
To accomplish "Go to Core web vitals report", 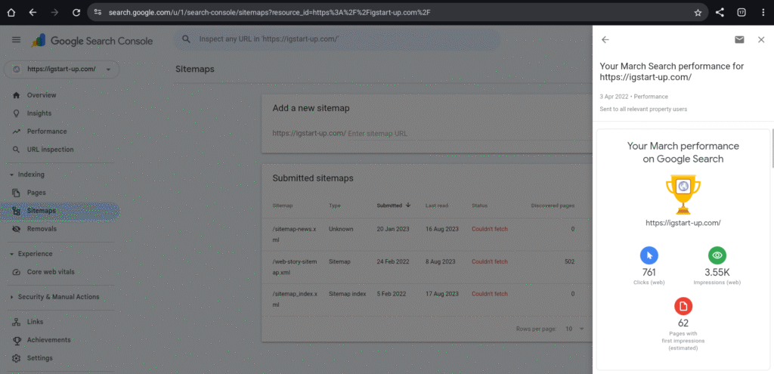I will coord(51,272).
